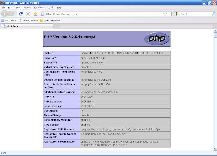Reload the page with the refresh icon
The width and height of the screenshot is (217, 156).
point(21,14)
